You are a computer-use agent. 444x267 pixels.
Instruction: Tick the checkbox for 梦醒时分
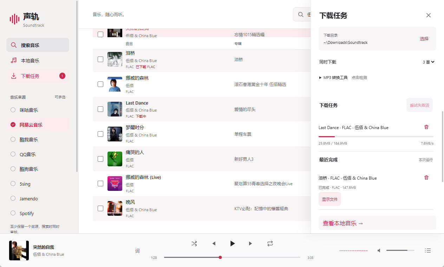100,134
